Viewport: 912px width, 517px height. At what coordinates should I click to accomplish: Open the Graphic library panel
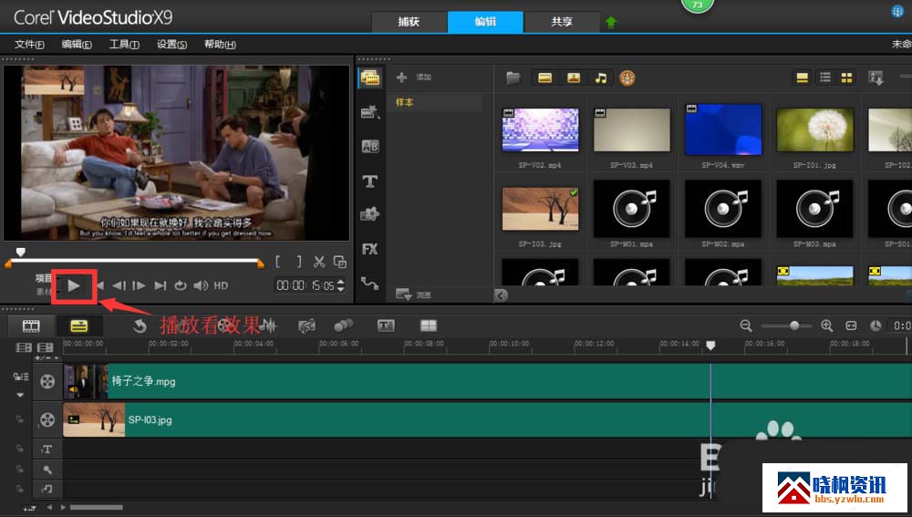(x=370, y=214)
